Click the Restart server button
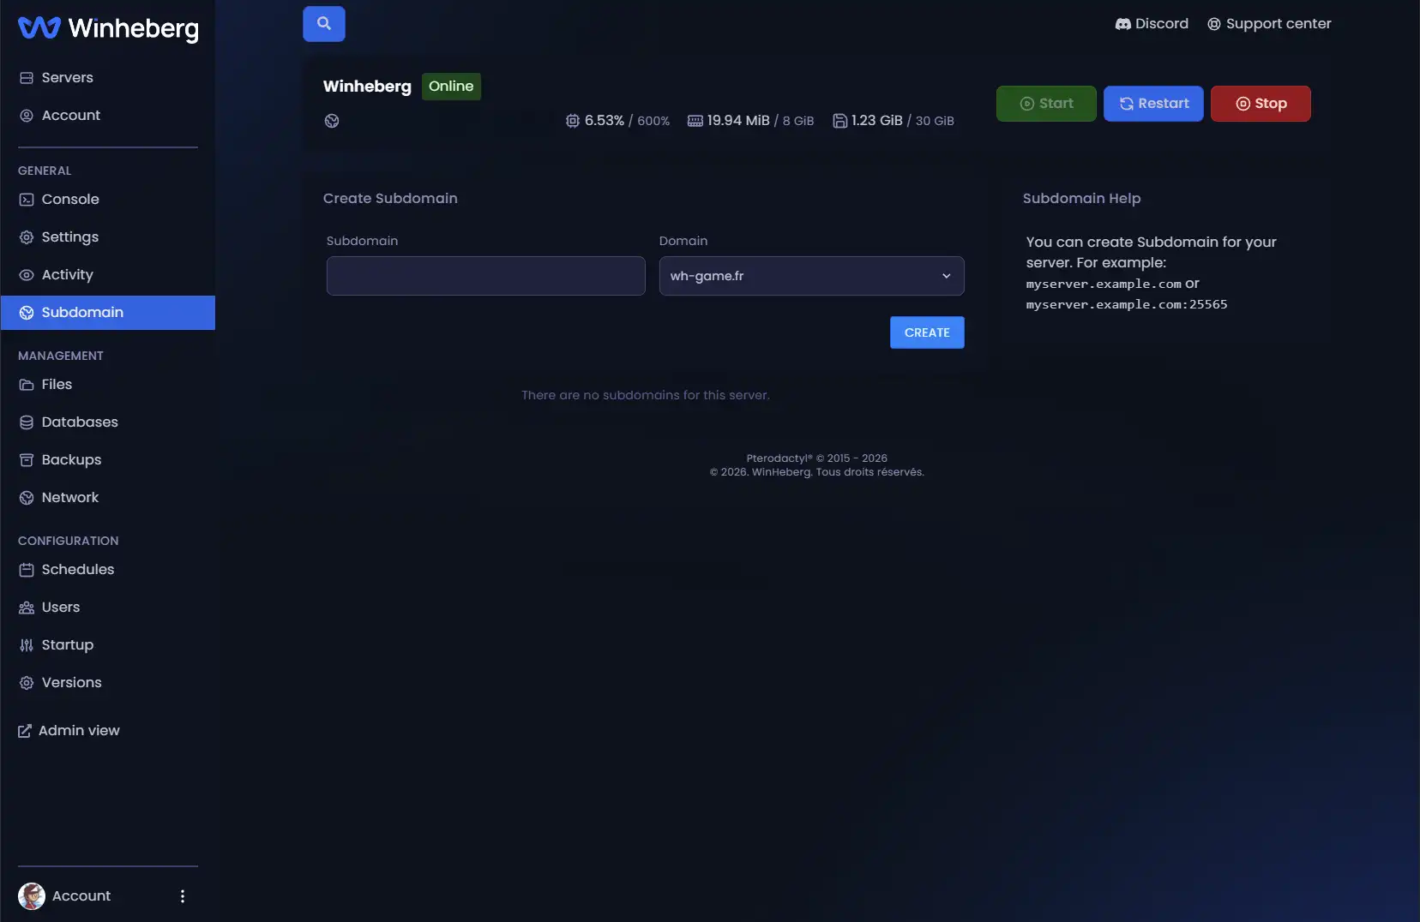1420x922 pixels. coord(1153,104)
